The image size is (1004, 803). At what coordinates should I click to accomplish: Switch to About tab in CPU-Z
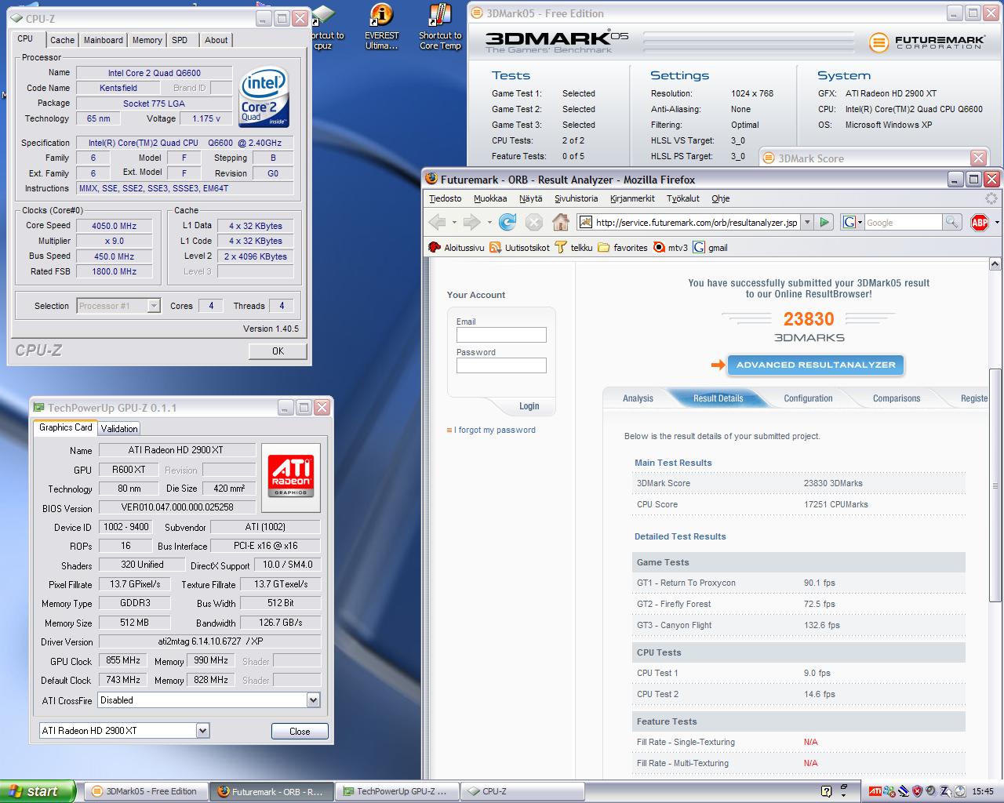click(216, 40)
